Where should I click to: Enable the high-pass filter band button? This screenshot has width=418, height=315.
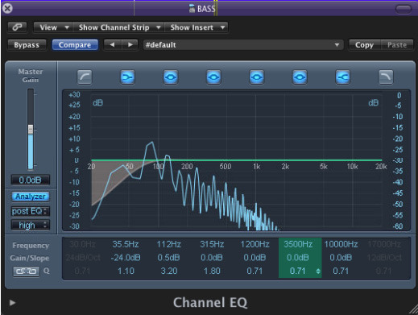pyautogui.click(x=85, y=77)
